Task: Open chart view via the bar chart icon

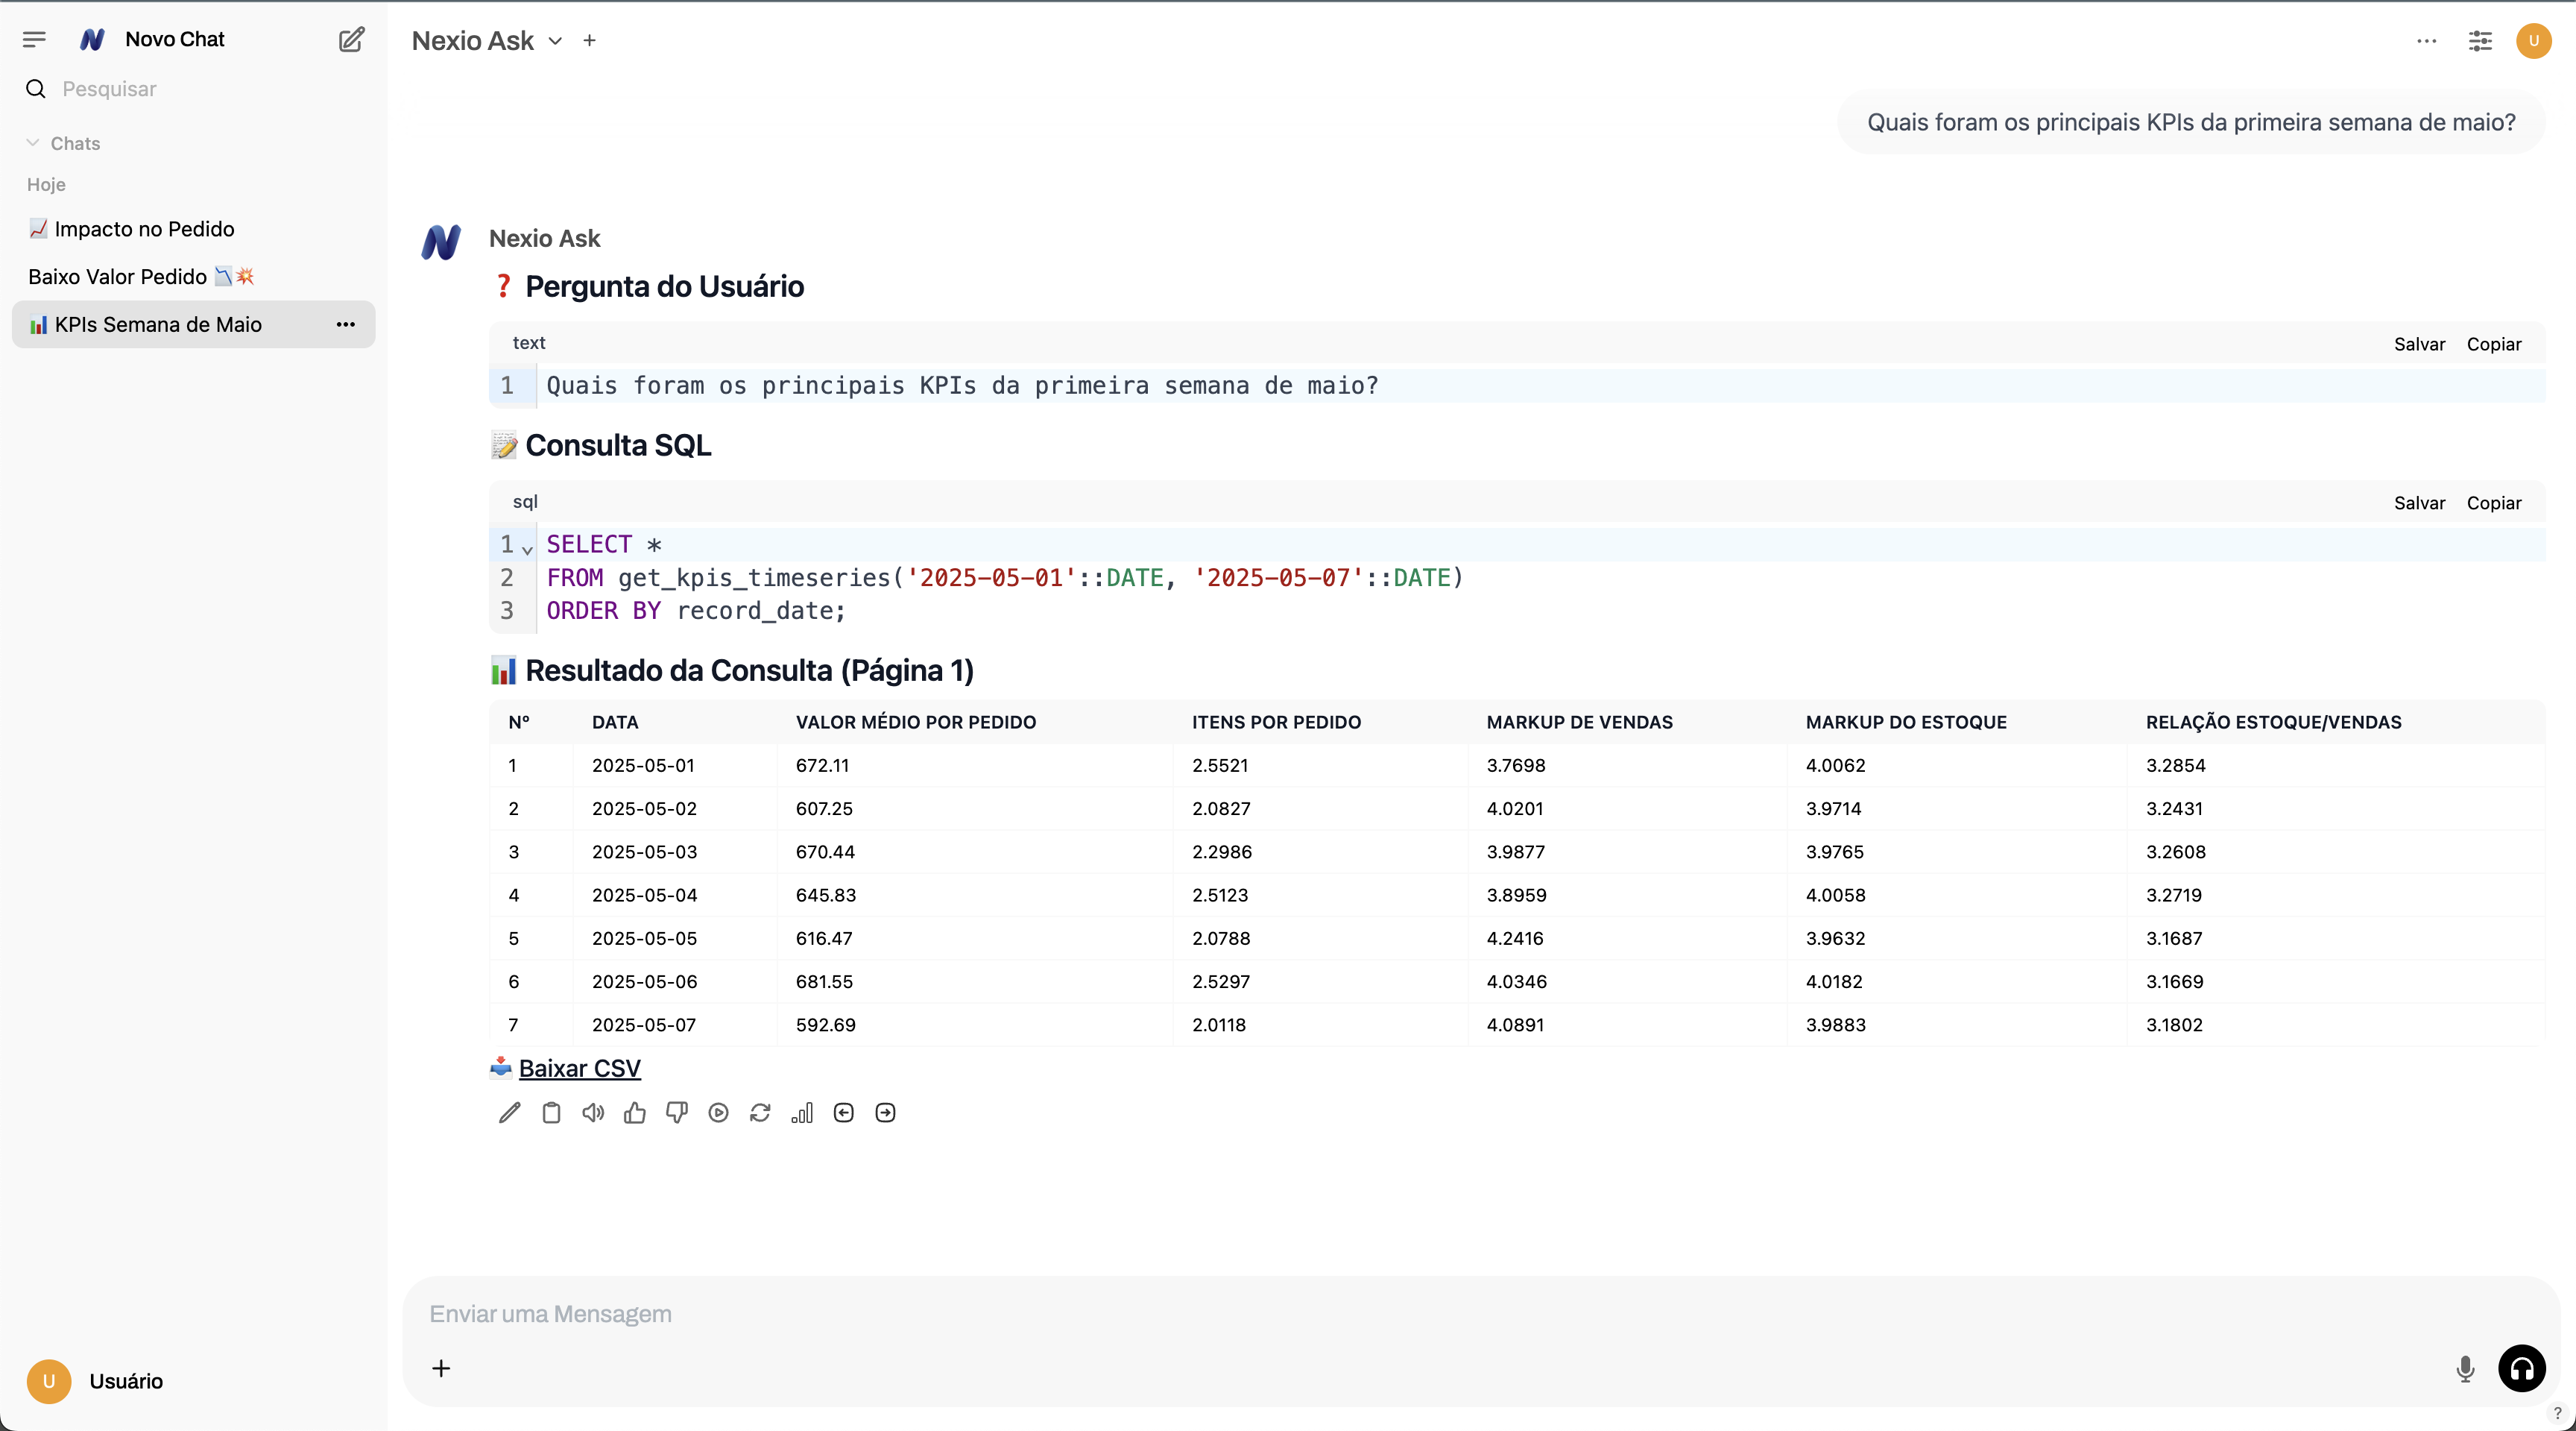Action: point(802,1112)
